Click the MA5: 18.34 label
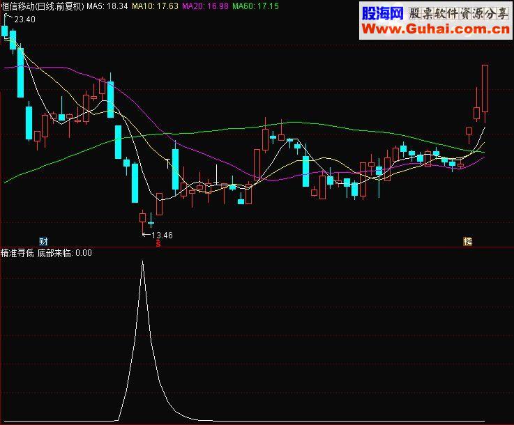Screen dimensions: 514x425 pos(107,6)
